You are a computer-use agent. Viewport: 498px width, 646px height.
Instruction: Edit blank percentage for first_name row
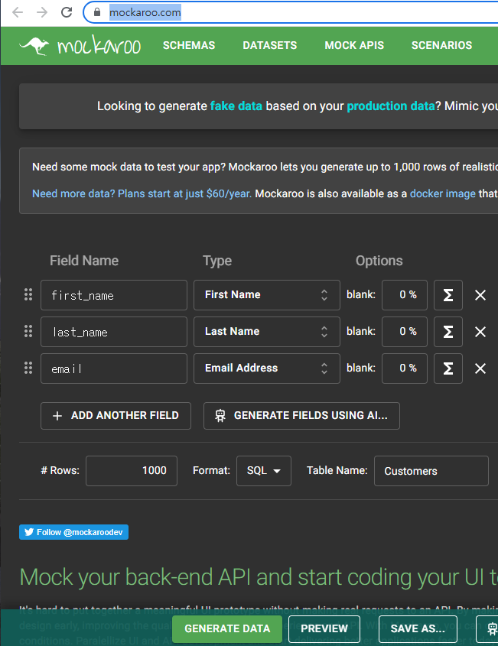(405, 295)
